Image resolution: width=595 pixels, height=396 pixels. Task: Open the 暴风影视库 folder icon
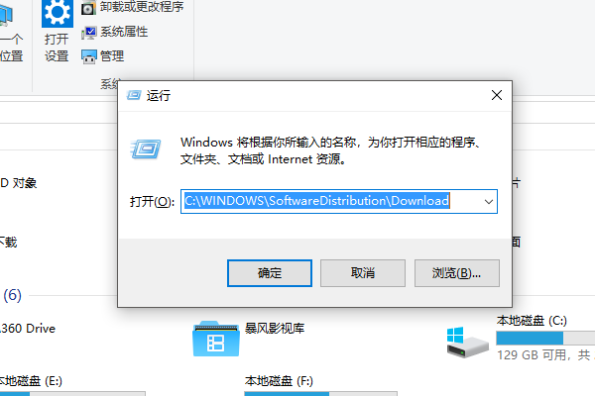click(216, 339)
